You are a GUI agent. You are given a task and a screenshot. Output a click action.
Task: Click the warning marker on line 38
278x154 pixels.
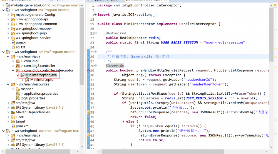click(88, 112)
